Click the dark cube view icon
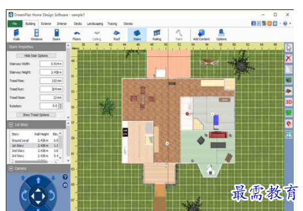The width and height of the screenshot is (303, 211). tap(288, 80)
